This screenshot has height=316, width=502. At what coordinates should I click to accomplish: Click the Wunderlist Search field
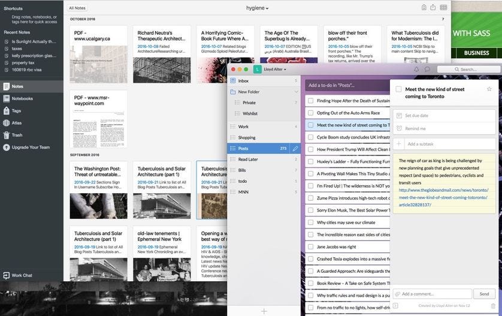tap(468, 69)
